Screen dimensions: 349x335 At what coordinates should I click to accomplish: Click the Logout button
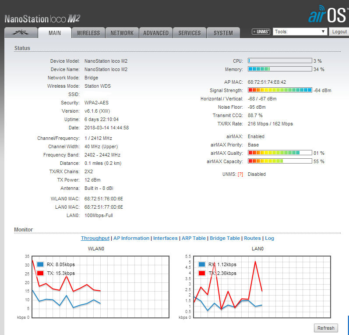(x=339, y=32)
